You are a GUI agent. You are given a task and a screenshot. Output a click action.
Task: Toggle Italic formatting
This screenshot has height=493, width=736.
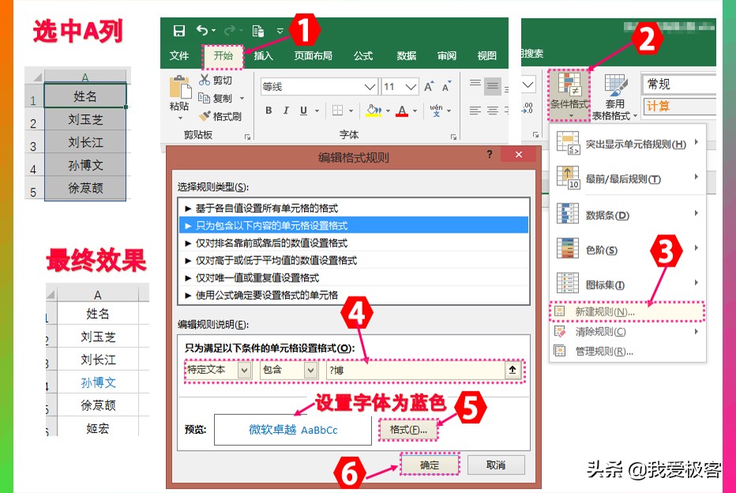(x=286, y=110)
